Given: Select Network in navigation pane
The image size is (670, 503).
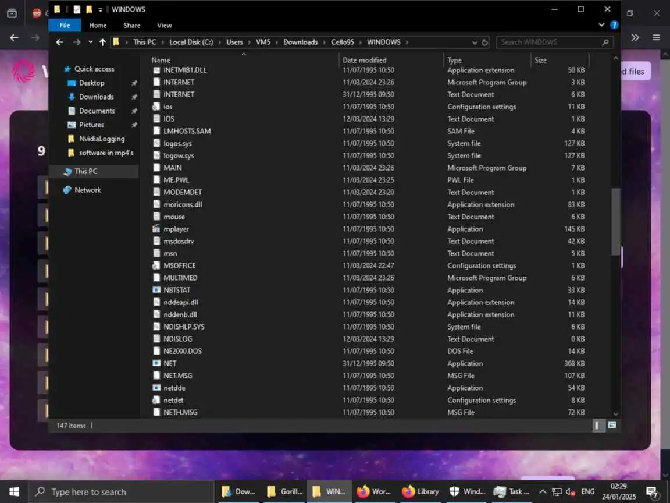Looking at the screenshot, I should (88, 190).
